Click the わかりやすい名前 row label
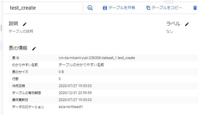 tap(25, 65)
